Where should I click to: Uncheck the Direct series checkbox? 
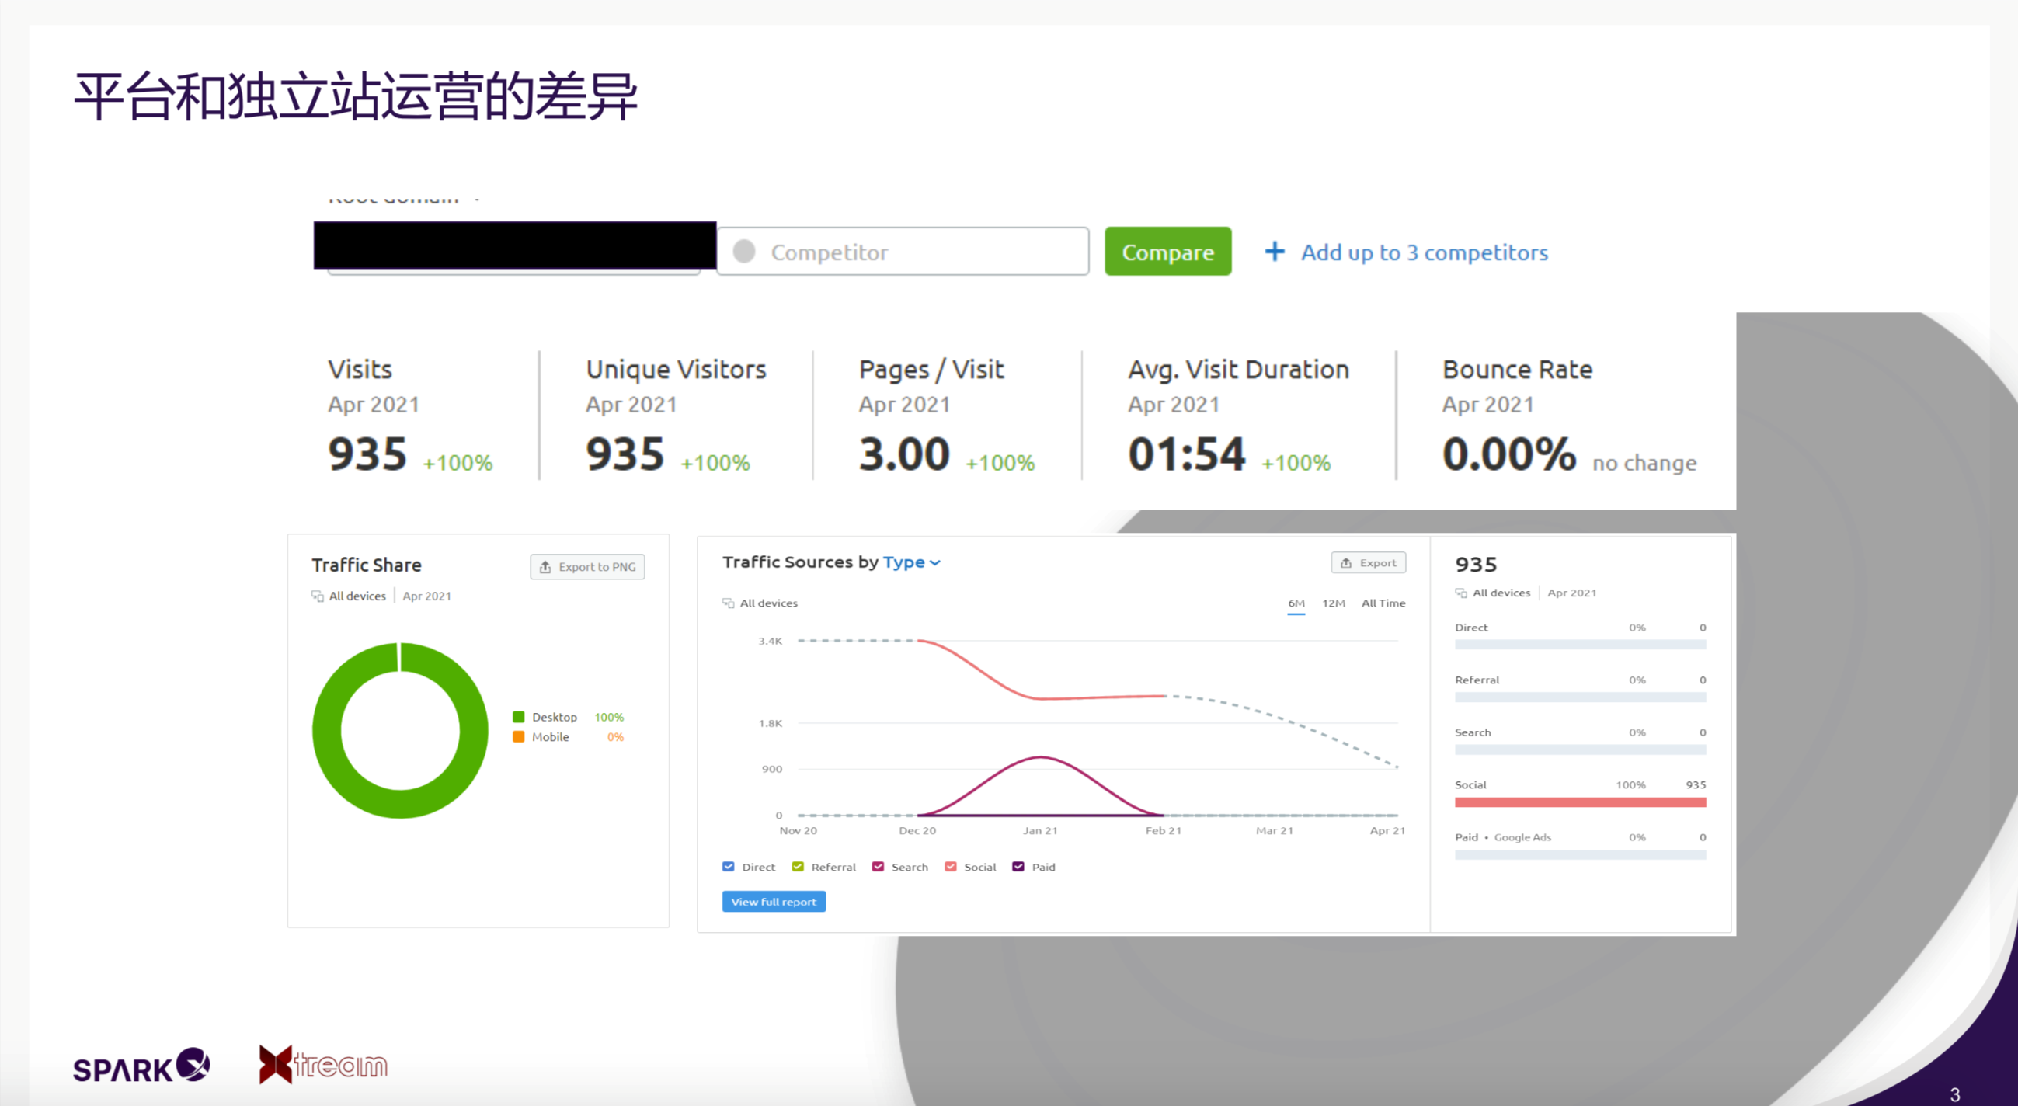click(x=729, y=866)
